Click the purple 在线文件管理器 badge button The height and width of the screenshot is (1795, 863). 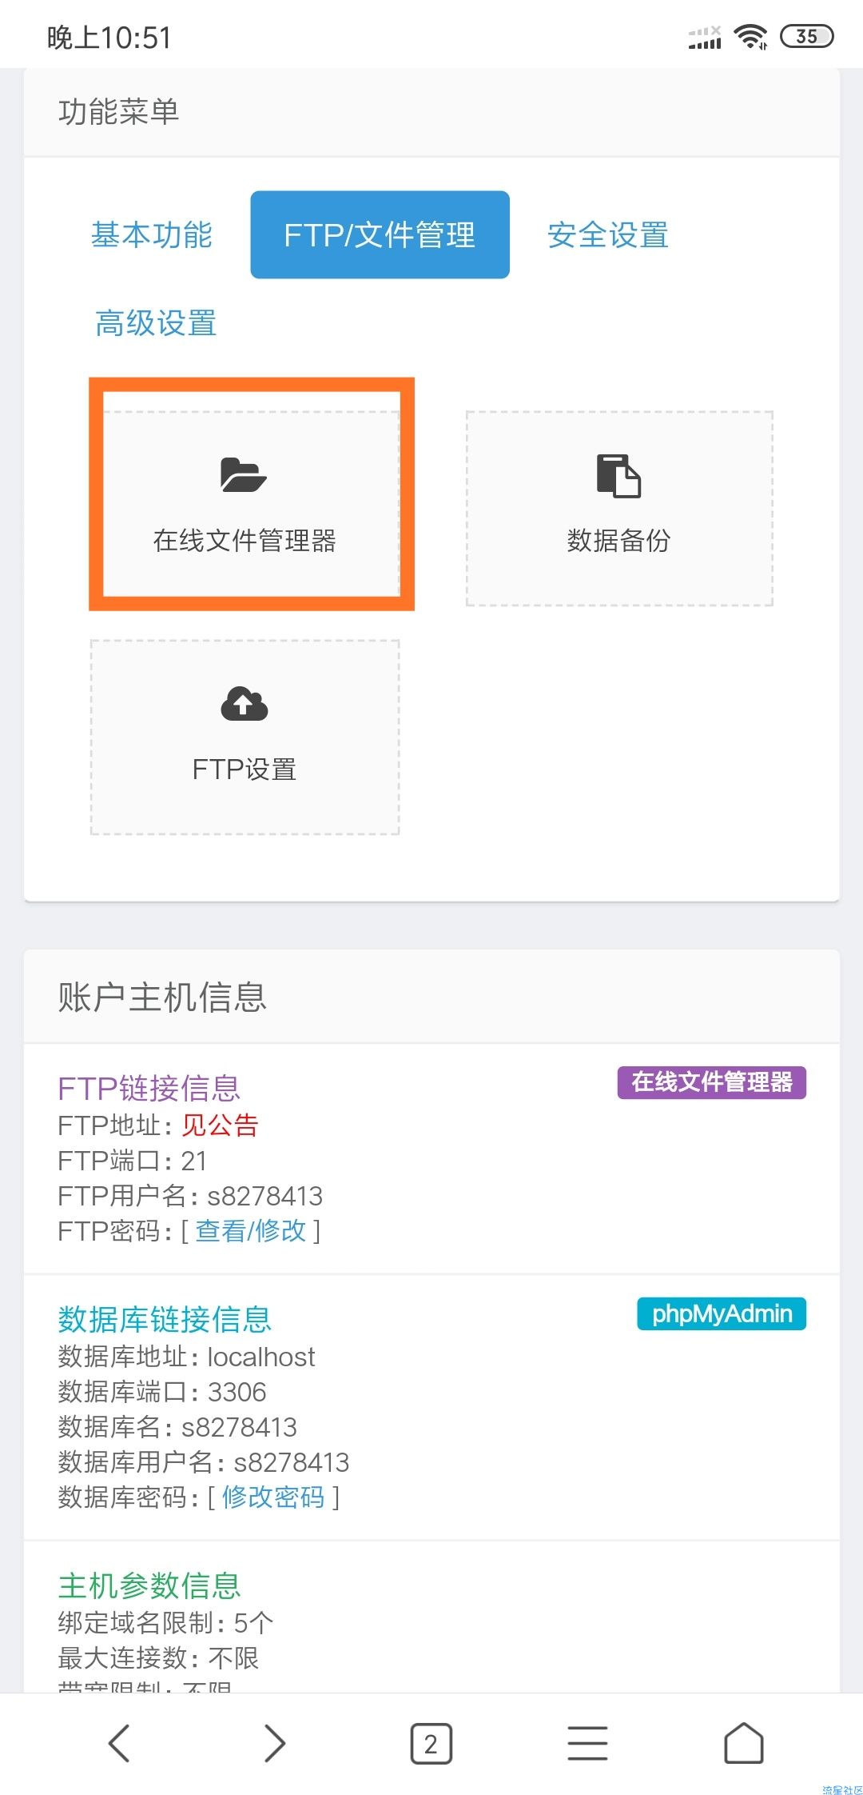coord(712,1082)
